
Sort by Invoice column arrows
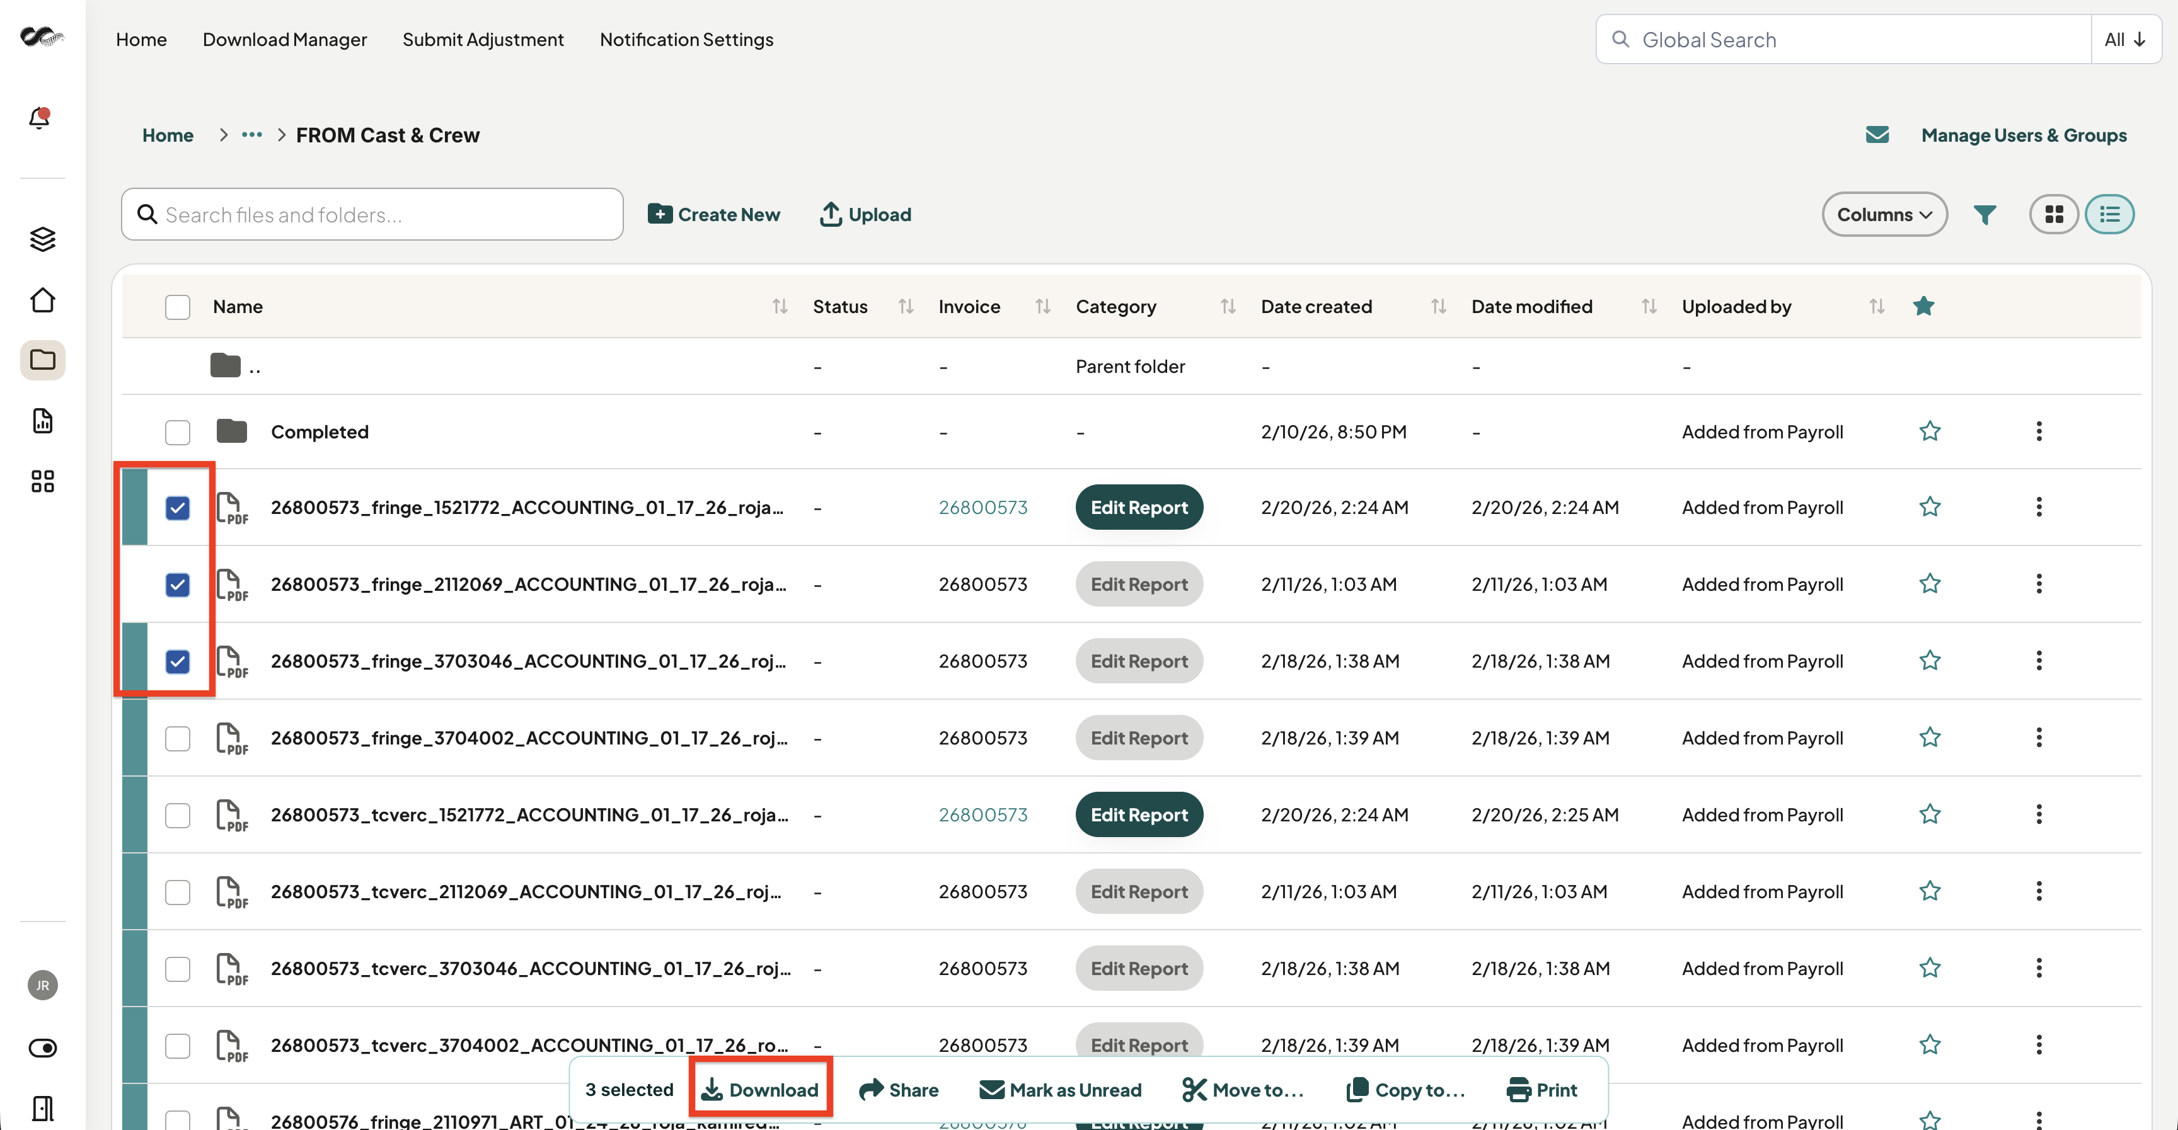1042,306
